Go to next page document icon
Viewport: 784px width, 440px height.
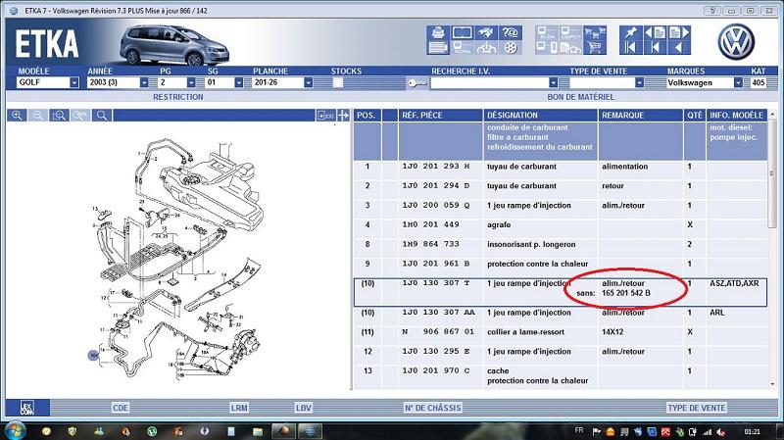(679, 33)
